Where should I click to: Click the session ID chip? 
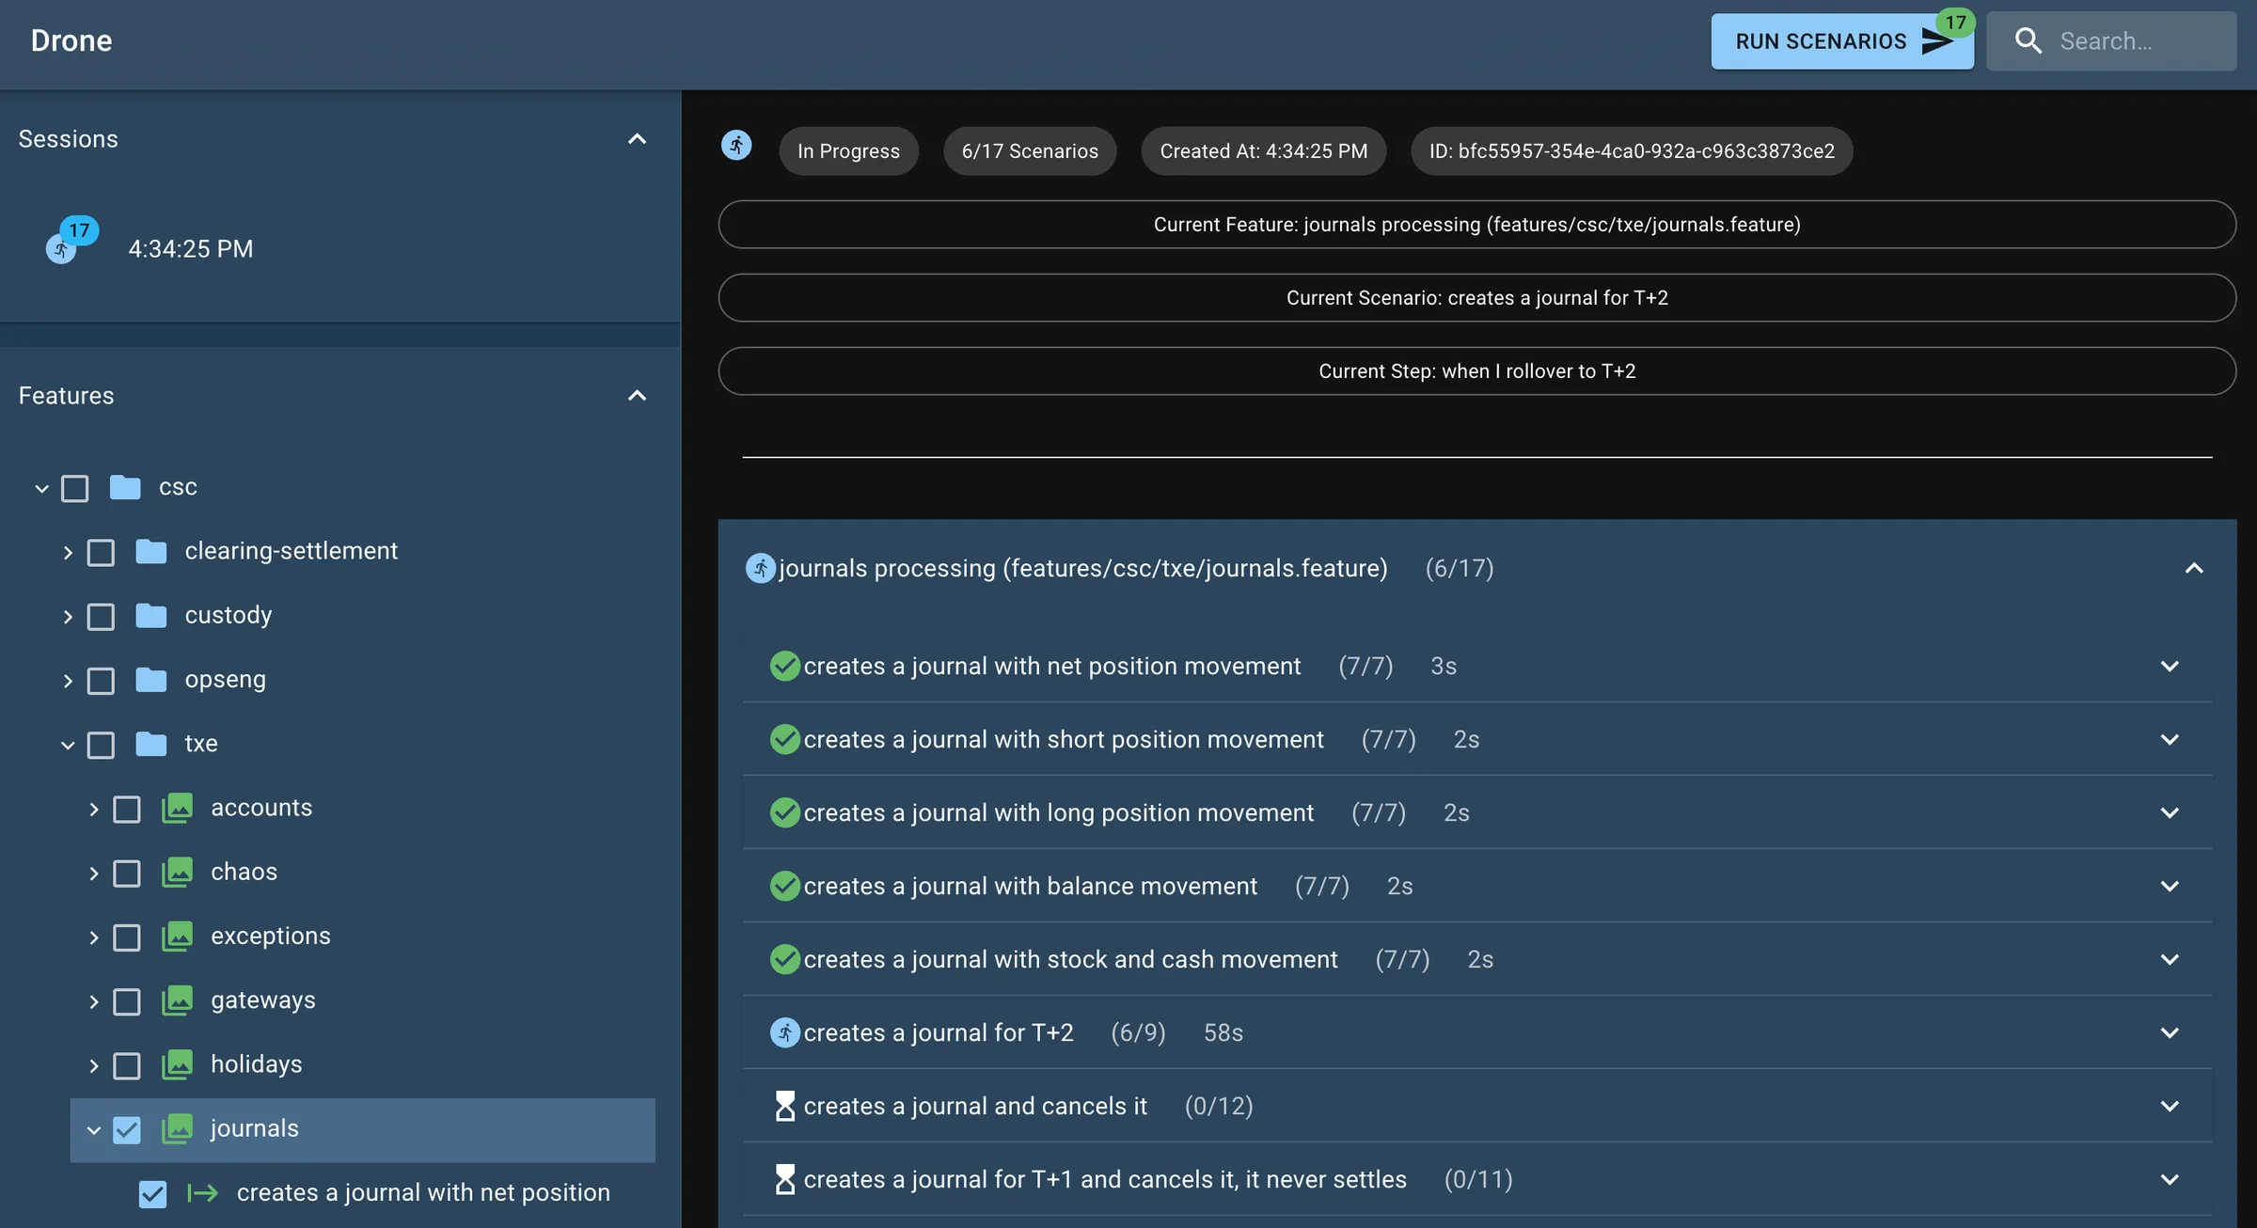coord(1632,151)
